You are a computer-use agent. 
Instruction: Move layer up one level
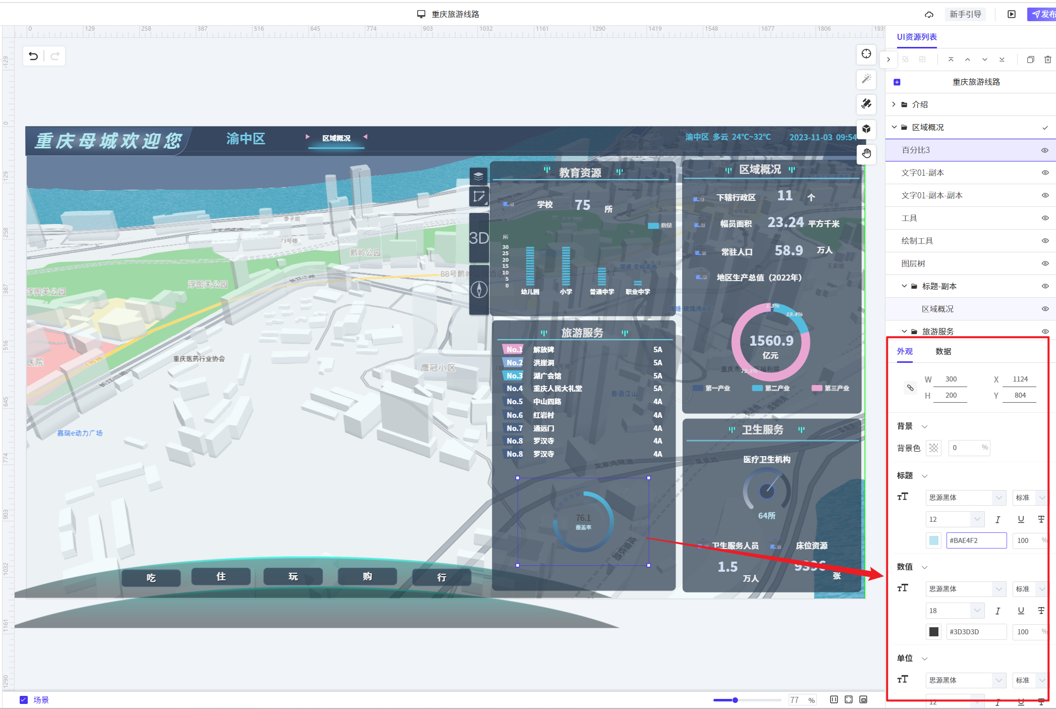coord(968,60)
